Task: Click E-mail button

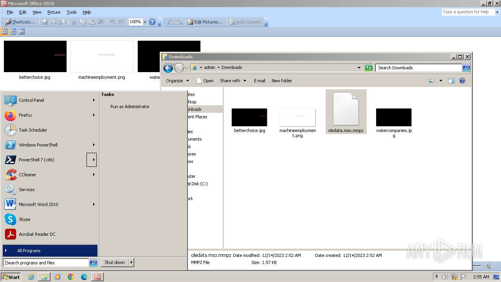Action: [x=260, y=81]
